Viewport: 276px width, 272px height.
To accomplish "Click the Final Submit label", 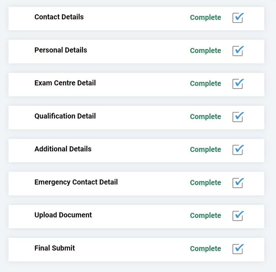I will tap(55, 248).
